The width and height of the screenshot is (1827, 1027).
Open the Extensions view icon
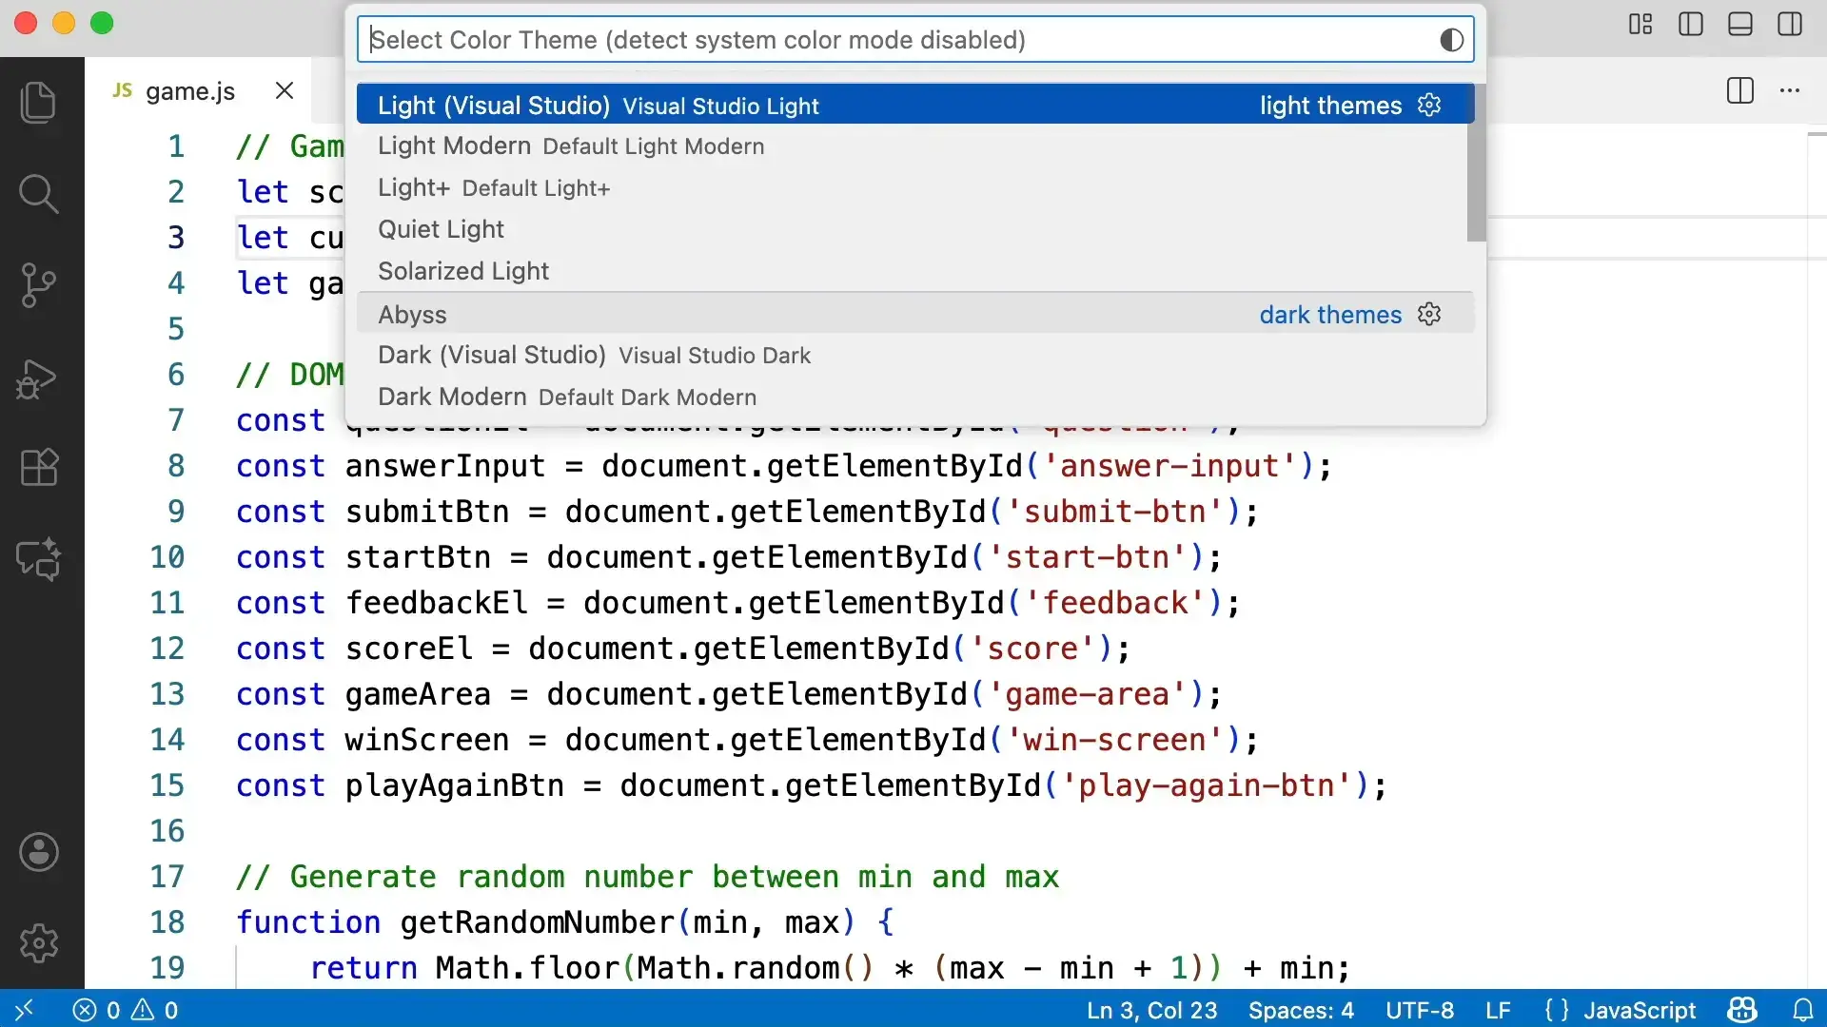click(38, 468)
